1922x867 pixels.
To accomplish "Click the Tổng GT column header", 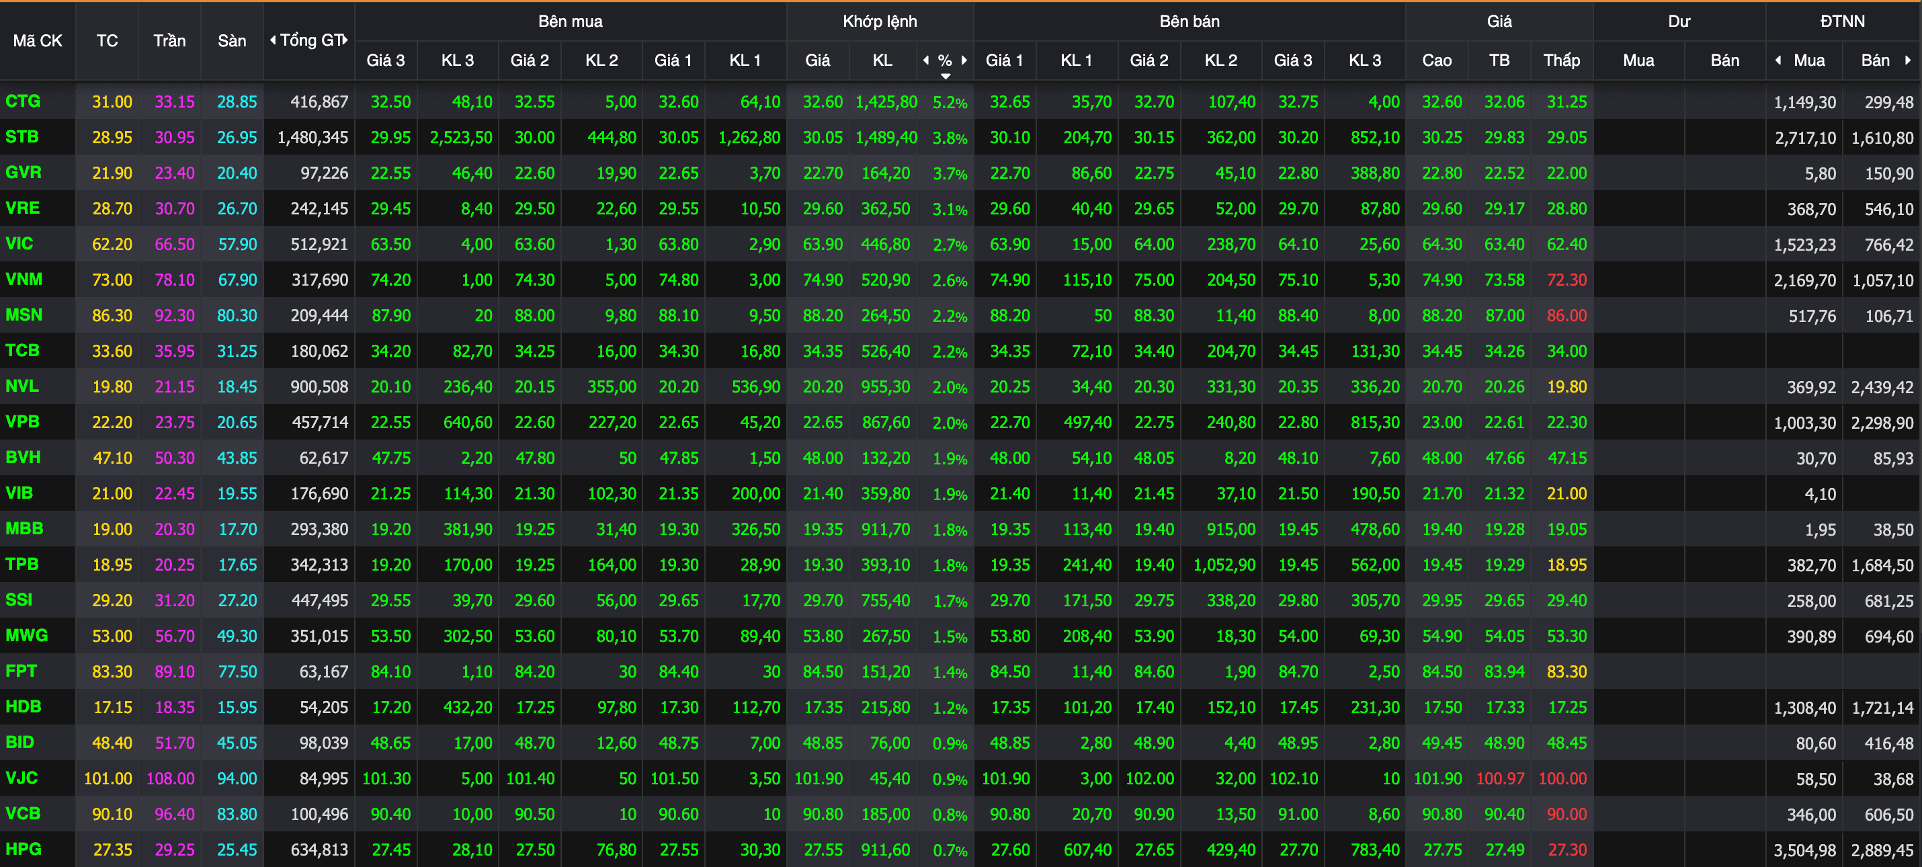I will [310, 40].
